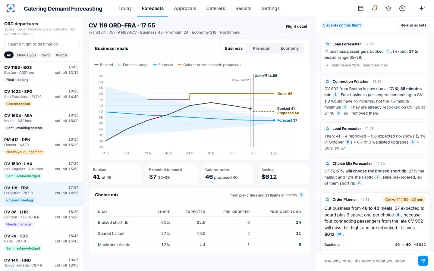Open source citation 5 after 'in October'
The height and width of the screenshot is (271, 434).
[x=348, y=142]
